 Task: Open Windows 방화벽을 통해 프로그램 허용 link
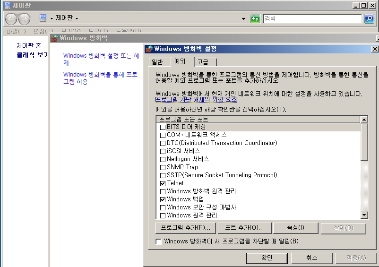[100, 78]
